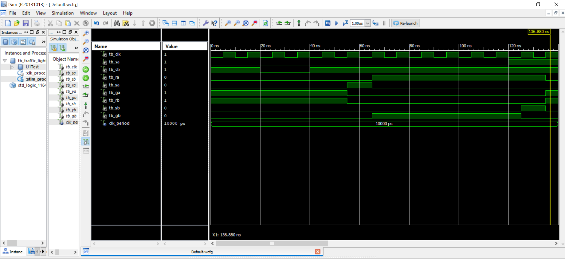Save the waveform configuration with the floppy icon
This screenshot has width=565, height=259.
point(26,23)
